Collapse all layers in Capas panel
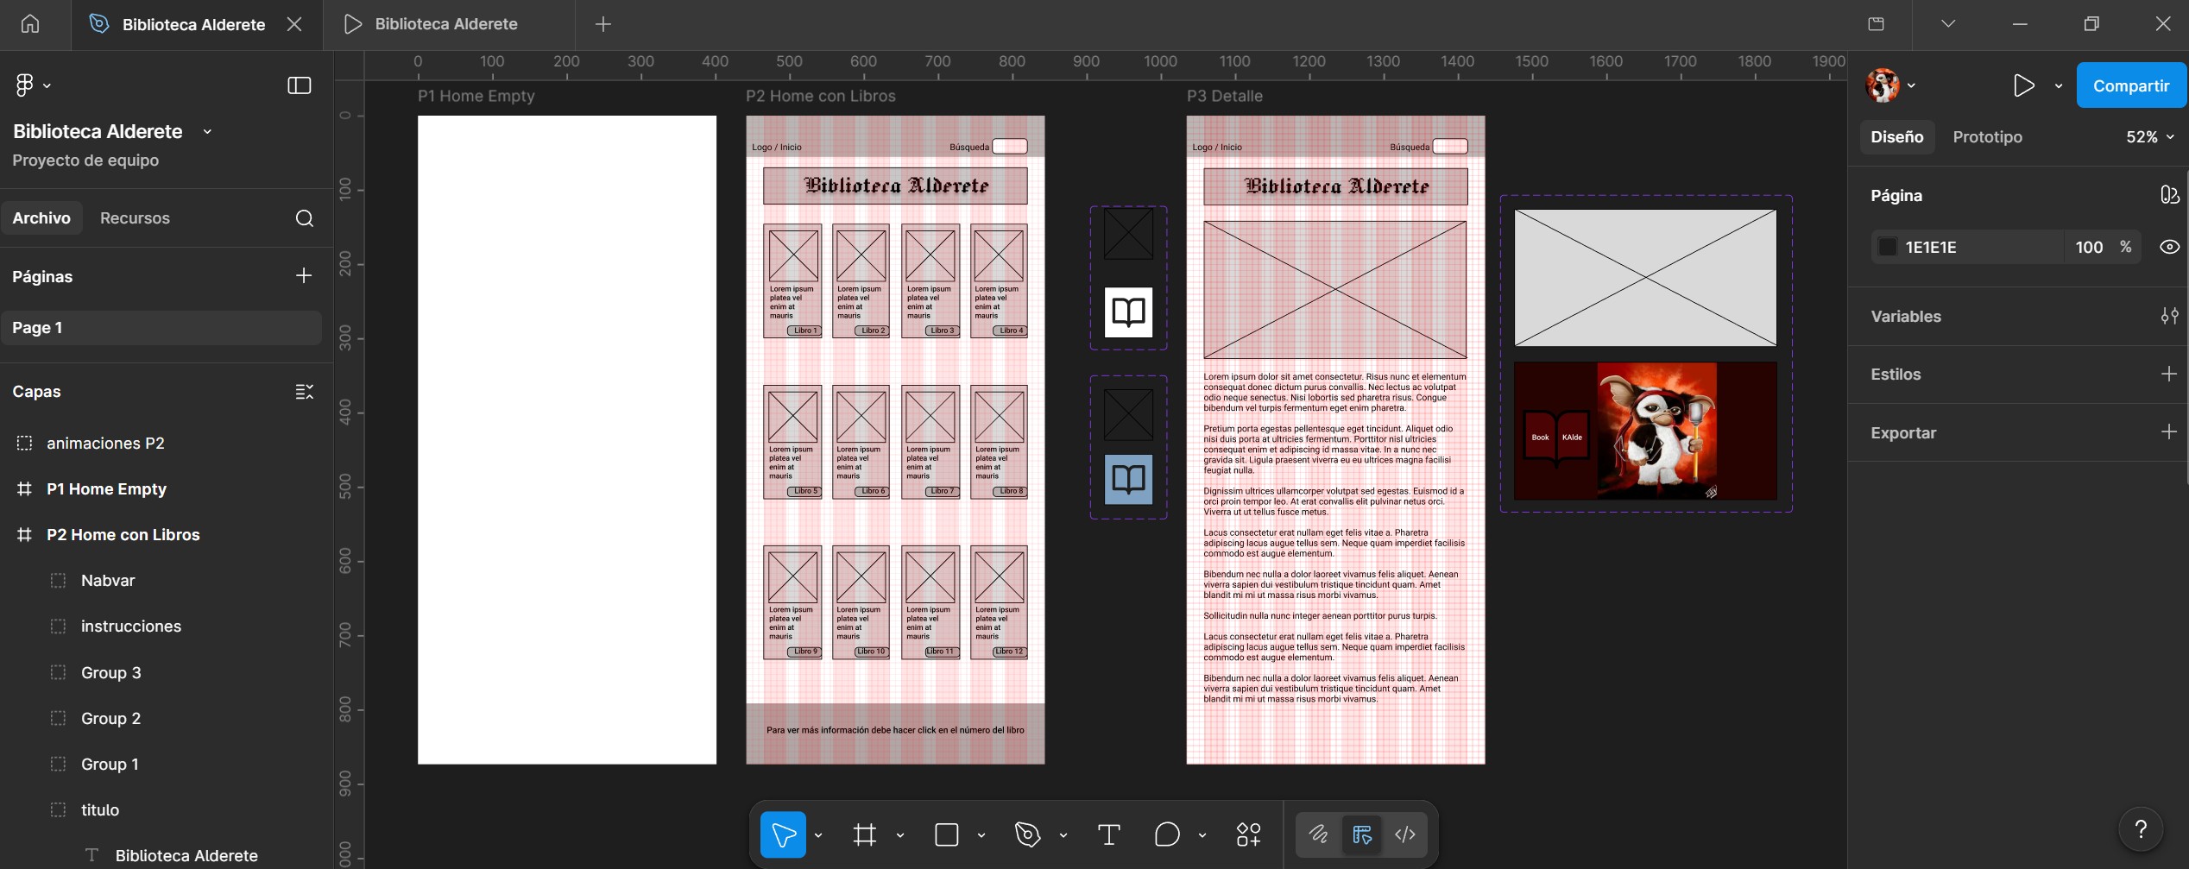Screen dimensions: 2189x869 304,392
